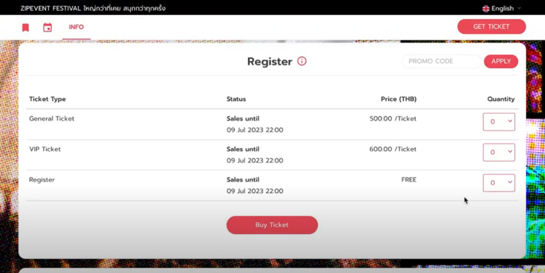The image size is (545, 273).
Task: Expand the quantity dropdown for the free Register ticket
Action: tap(499, 182)
